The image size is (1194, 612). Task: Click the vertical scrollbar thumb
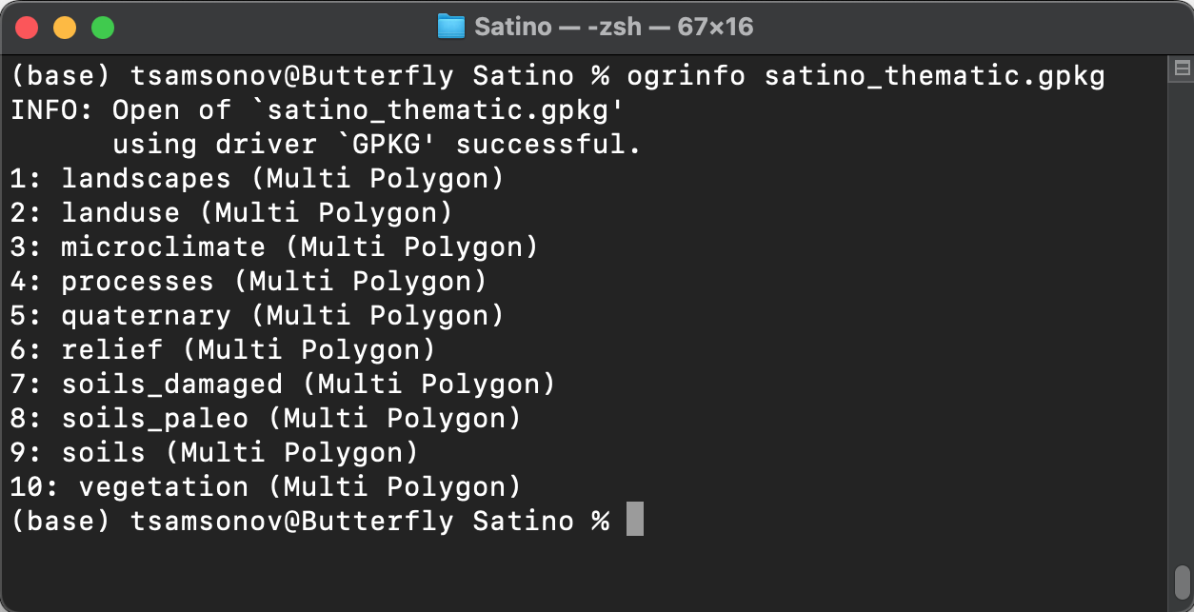tap(1183, 580)
